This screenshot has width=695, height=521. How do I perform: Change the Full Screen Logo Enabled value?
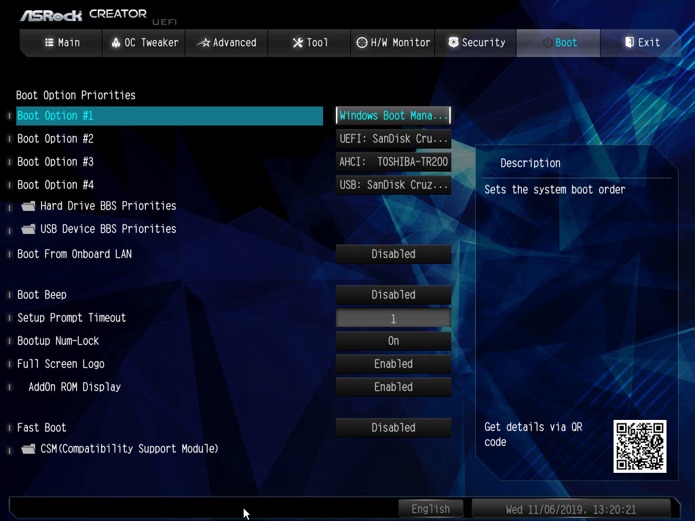pyautogui.click(x=393, y=364)
